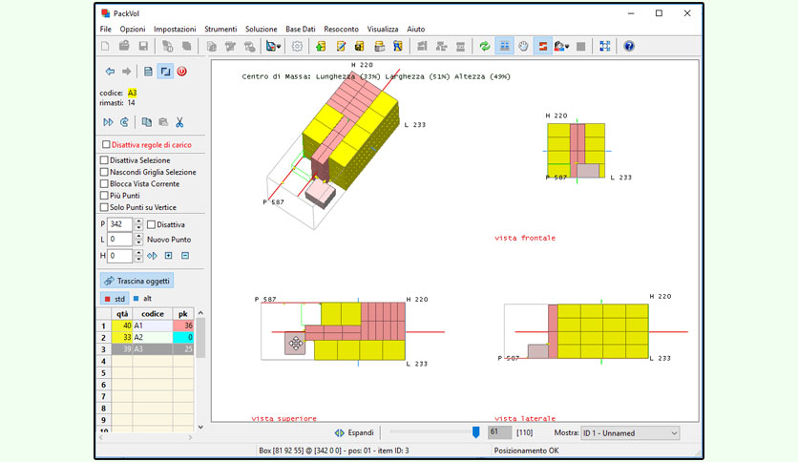The image size is (798, 462).
Task: Click the blue help question mark icon
Action: [629, 47]
